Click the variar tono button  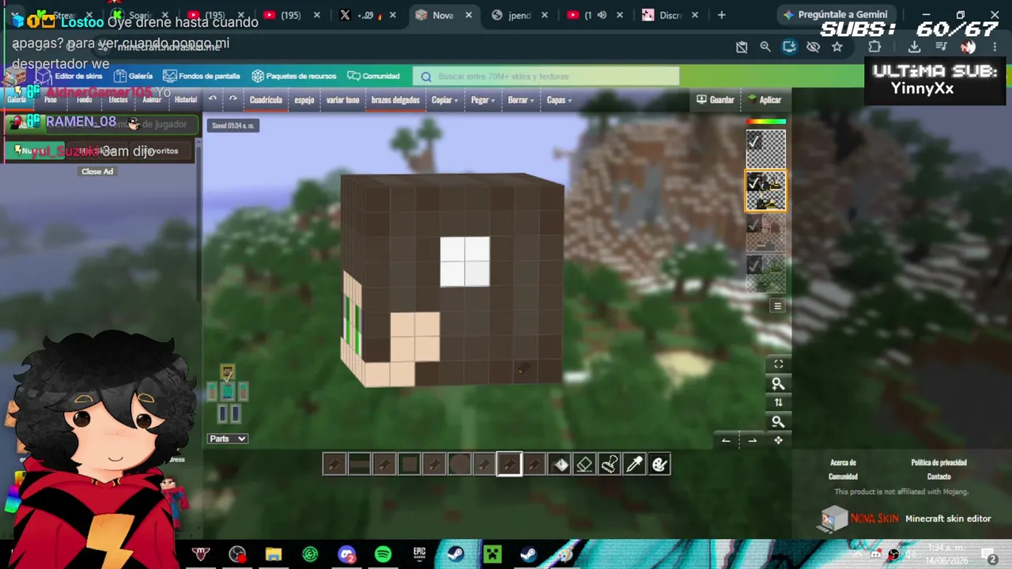(342, 100)
